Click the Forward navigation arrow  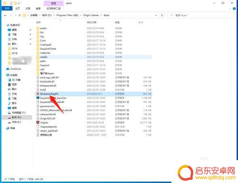(11, 15)
